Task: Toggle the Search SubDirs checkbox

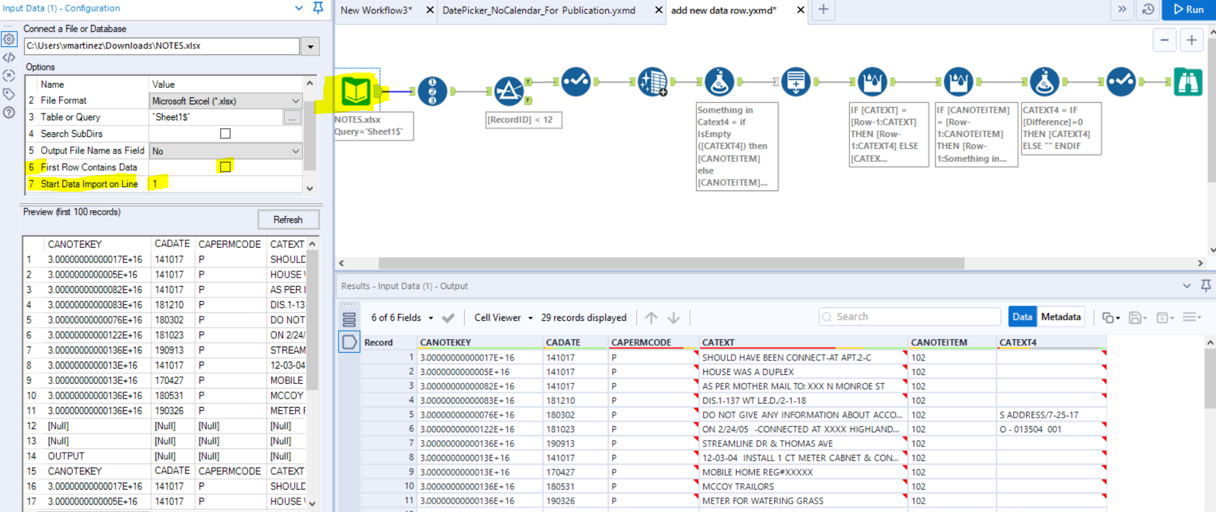Action: point(225,134)
